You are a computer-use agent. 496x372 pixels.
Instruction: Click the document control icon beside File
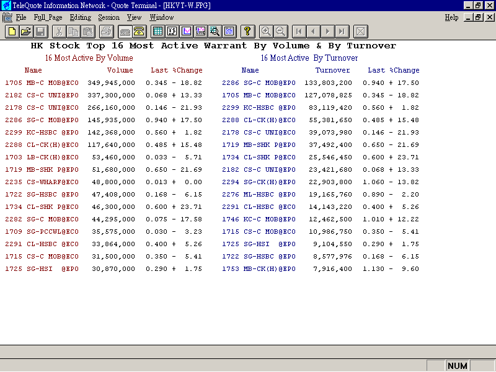tap(7, 17)
